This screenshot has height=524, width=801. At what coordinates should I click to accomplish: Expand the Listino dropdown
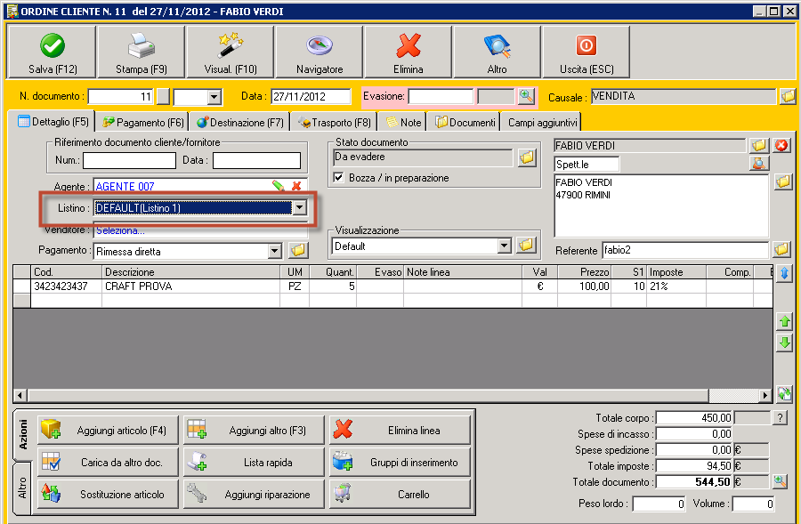pyautogui.click(x=300, y=208)
